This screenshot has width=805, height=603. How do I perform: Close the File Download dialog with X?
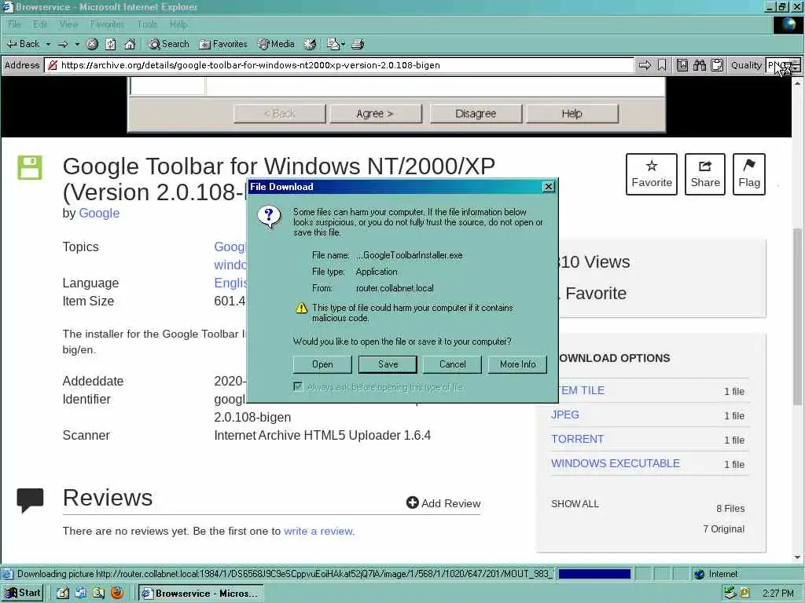click(x=548, y=187)
